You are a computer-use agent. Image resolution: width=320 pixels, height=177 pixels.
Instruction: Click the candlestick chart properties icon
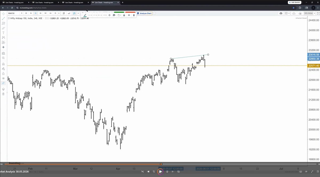[x=64, y=13]
